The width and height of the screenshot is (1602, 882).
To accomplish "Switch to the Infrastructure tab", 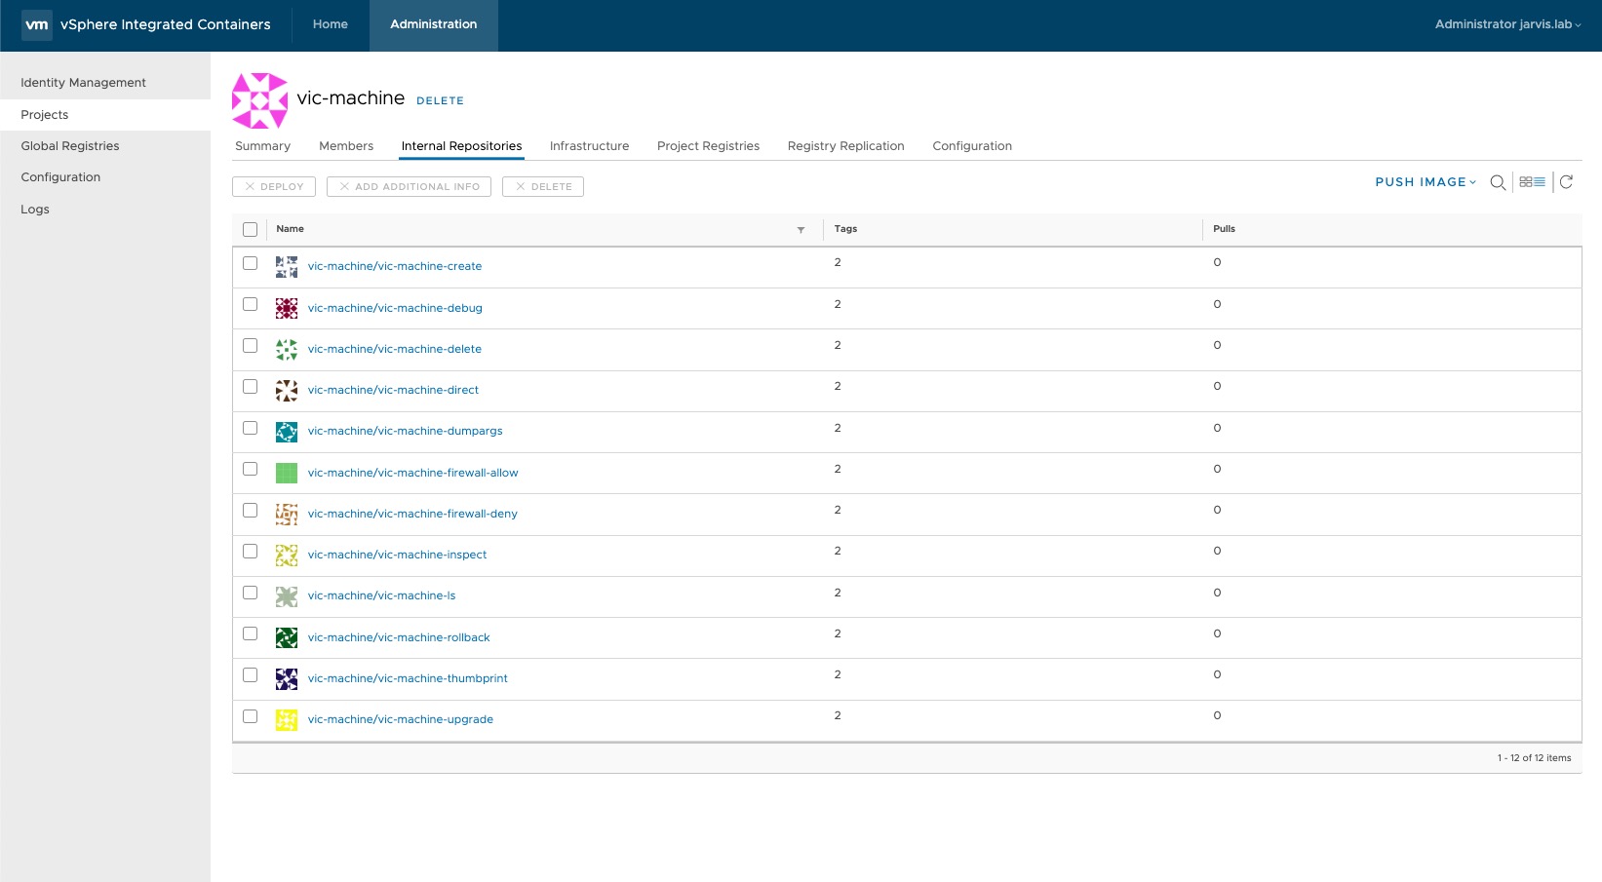I will pos(589,146).
